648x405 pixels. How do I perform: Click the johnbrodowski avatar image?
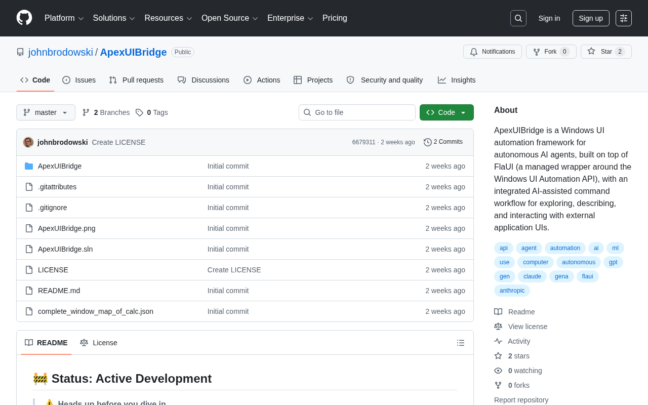(28, 142)
